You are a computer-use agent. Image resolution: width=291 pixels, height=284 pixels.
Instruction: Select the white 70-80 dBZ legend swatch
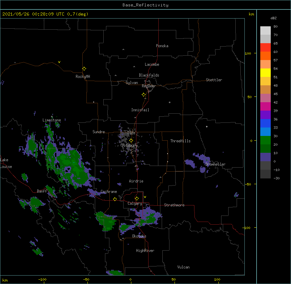click(265, 31)
